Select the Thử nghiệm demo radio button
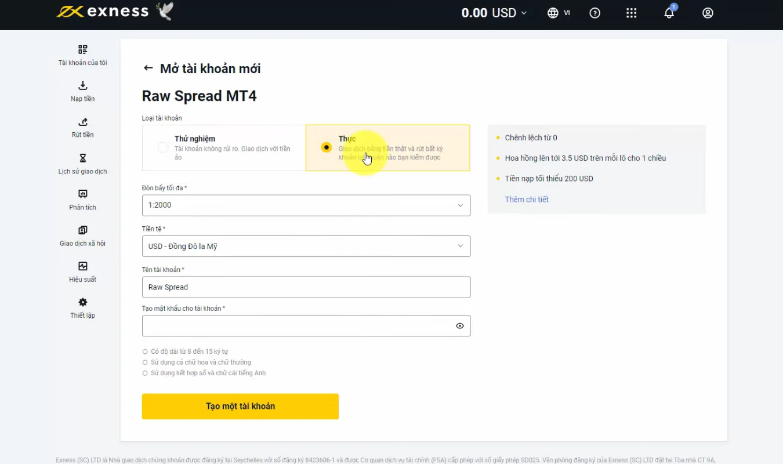The height and width of the screenshot is (464, 783). (163, 147)
